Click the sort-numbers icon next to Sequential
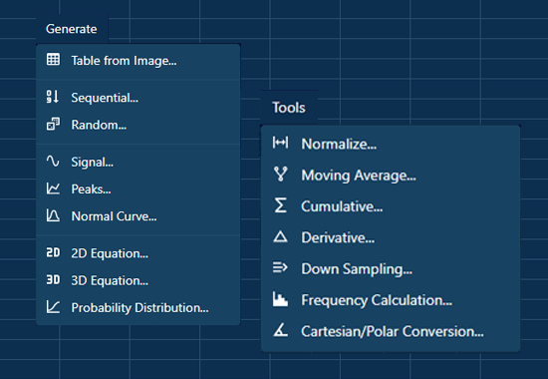Image resolution: width=548 pixels, height=379 pixels. tap(53, 97)
